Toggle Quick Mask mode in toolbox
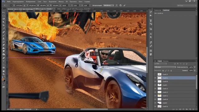The width and height of the screenshot is (199, 112). [x=3, y=84]
